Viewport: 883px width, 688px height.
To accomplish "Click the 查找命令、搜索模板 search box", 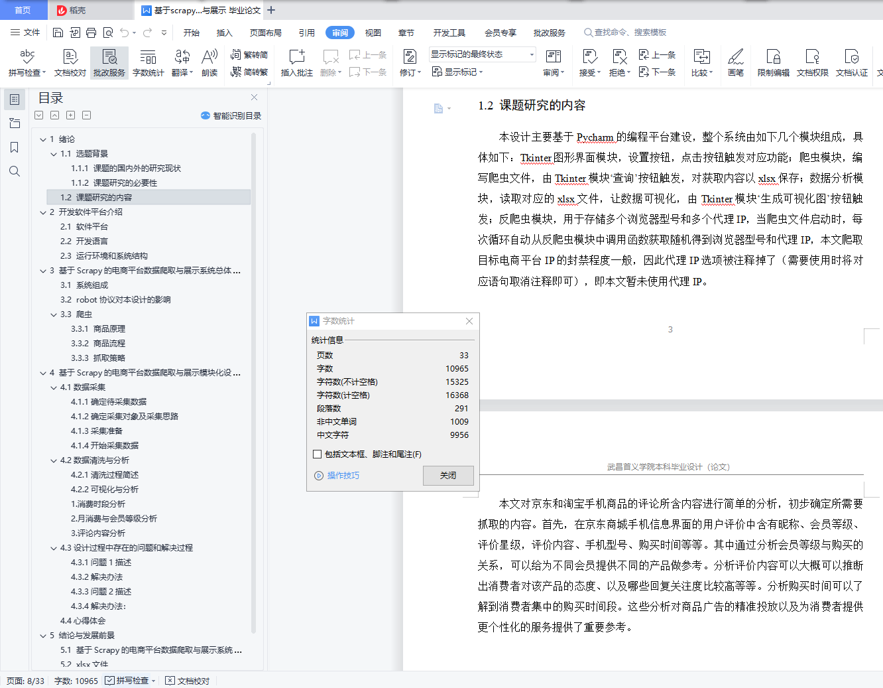I will 625,33.
